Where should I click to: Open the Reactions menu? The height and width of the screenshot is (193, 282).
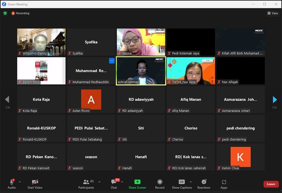[x=204, y=182]
